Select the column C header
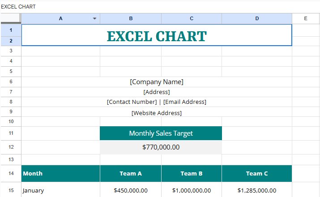 click(192, 19)
